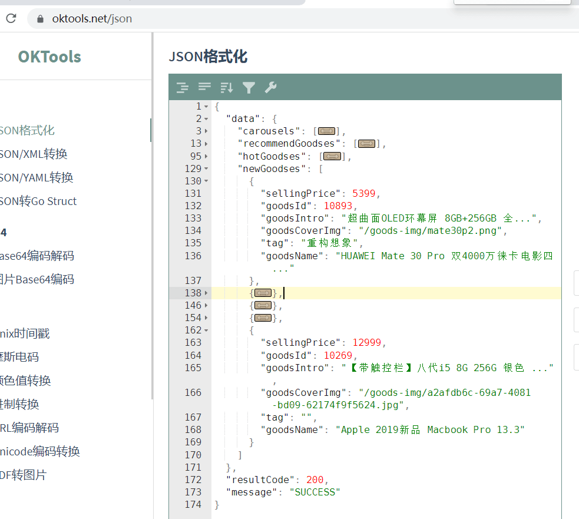Expand the collapsed hotGoodses array placeholder
579x519 pixels.
pyautogui.click(x=332, y=156)
